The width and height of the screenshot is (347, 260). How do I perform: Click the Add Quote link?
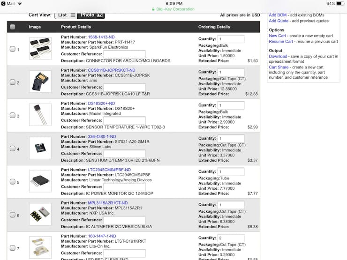tap(279, 21)
